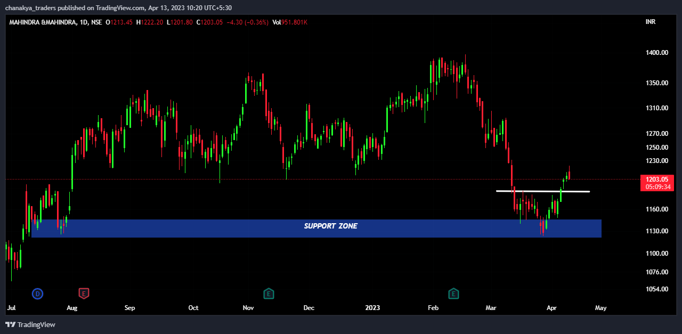Click the Open value O1213.45

[119, 22]
